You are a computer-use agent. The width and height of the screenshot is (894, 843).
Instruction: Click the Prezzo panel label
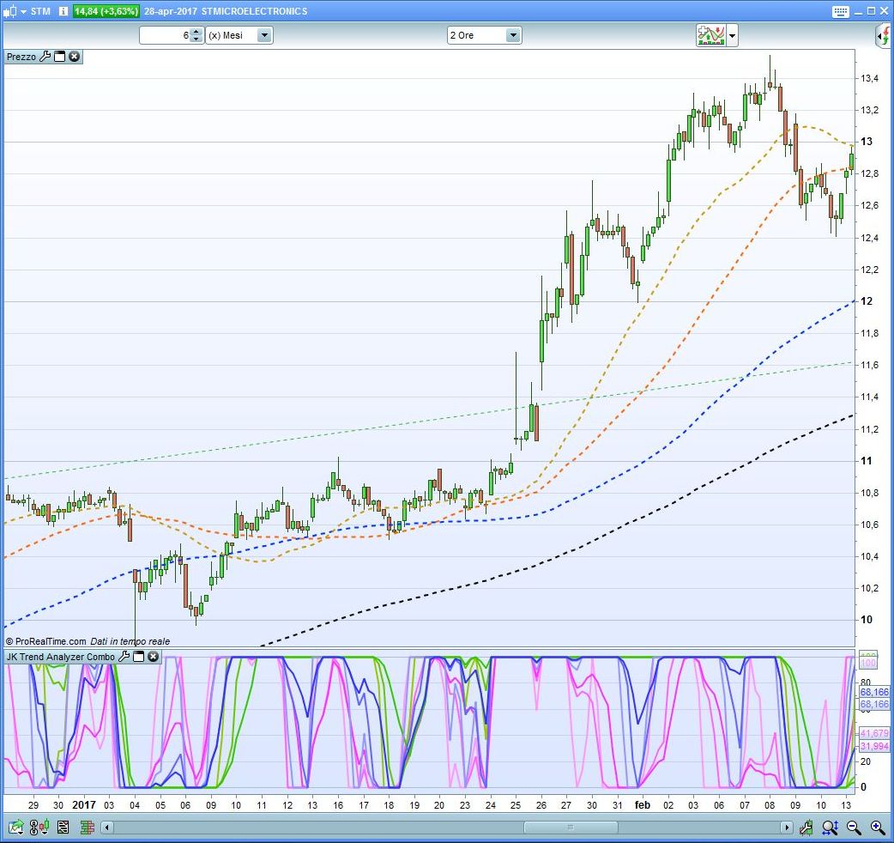click(x=21, y=57)
